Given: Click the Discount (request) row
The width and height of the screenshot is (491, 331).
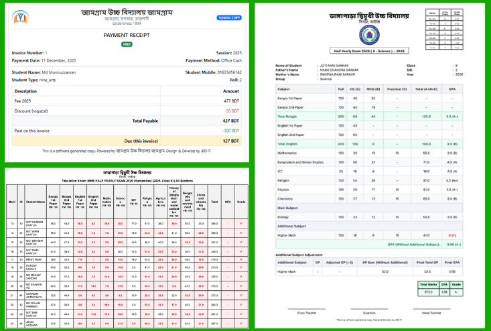Looking at the screenshot, I should tap(126, 110).
